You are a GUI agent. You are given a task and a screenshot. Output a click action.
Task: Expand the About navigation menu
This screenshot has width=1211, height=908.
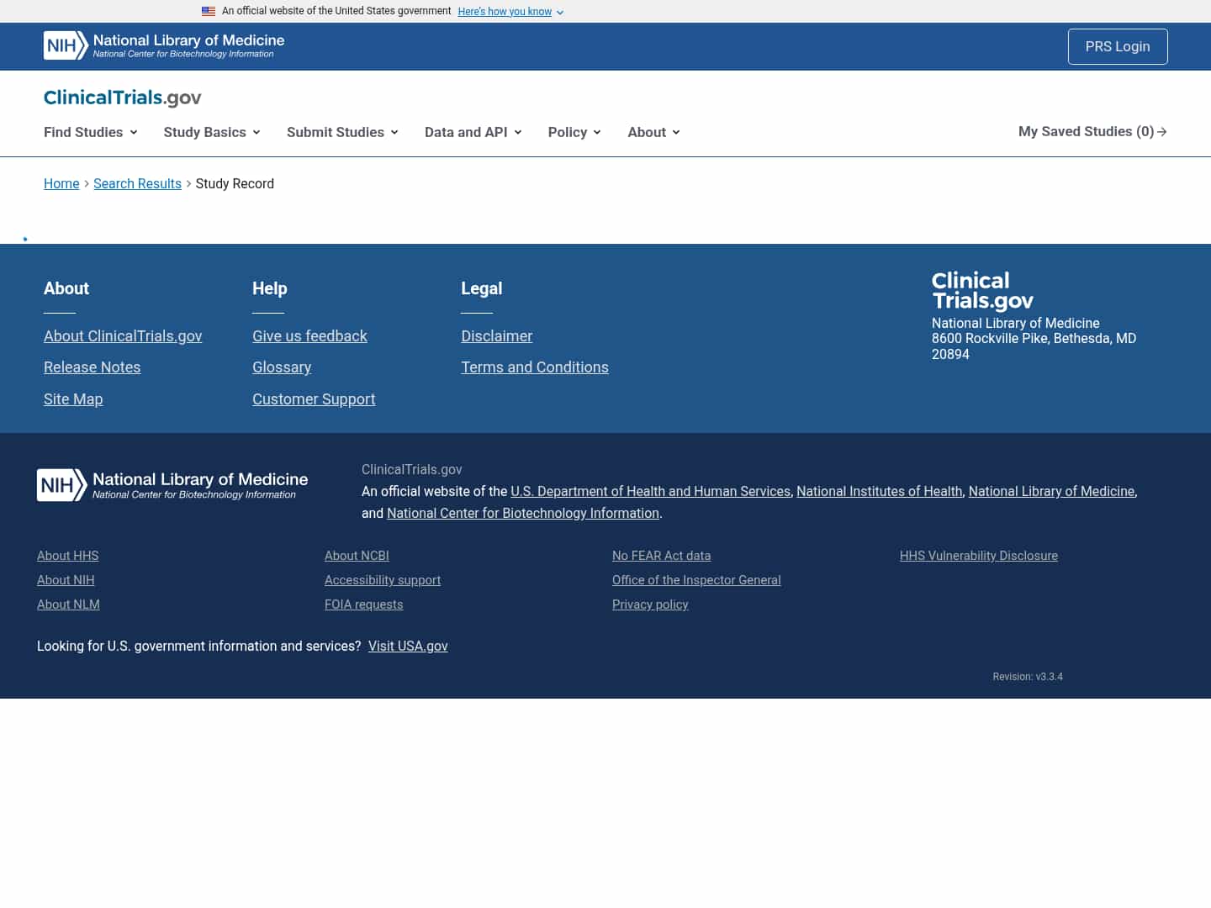click(653, 132)
